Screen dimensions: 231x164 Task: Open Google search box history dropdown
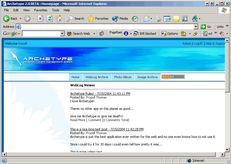[x=62, y=34]
